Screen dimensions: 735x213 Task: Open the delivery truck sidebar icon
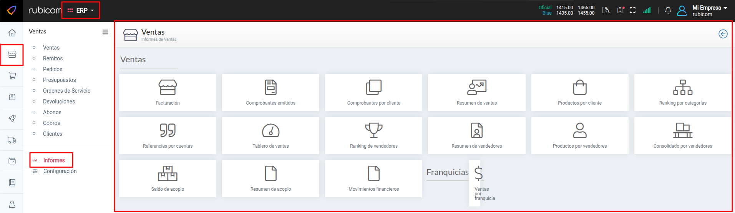[12, 140]
